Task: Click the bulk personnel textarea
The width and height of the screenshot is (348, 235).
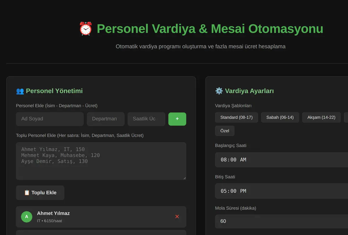Action: point(101,161)
